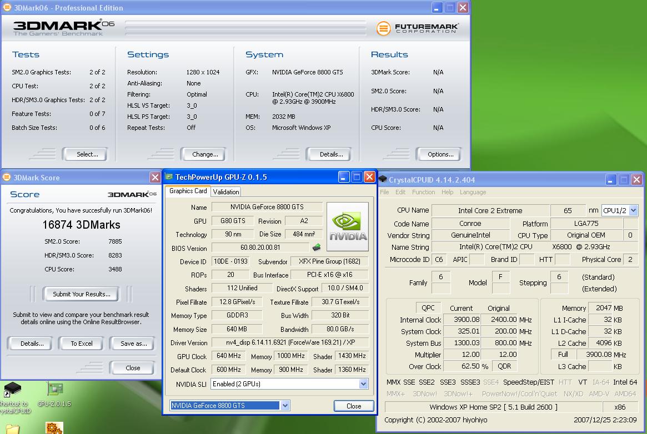This screenshot has width=647, height=434.
Task: Click the Memory Size 640 MB field
Action: click(237, 329)
